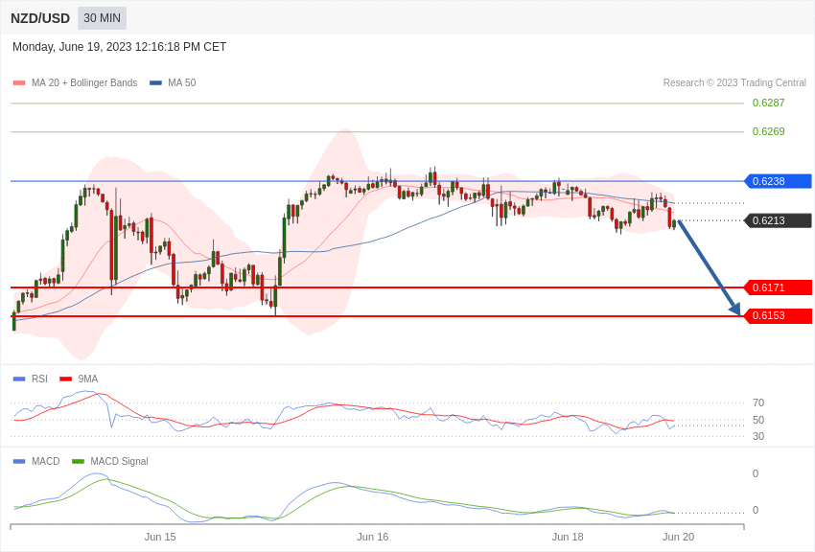Click the Jun 15 date axis label
Screen dimensions: 815x552
(160, 537)
